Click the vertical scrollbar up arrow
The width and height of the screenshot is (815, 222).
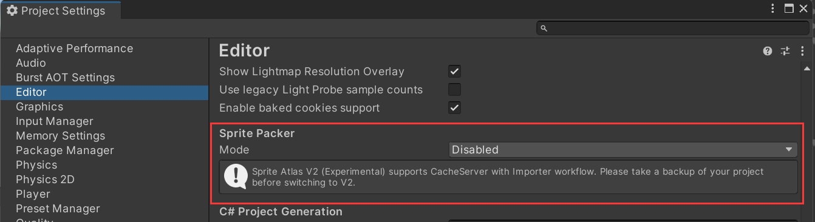tap(806, 68)
